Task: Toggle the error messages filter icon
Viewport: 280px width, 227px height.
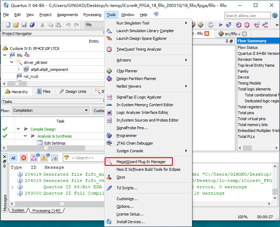Action: tap(24, 158)
